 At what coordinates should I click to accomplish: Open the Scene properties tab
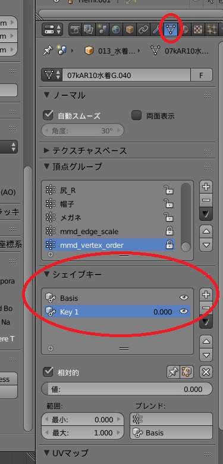click(x=102, y=30)
